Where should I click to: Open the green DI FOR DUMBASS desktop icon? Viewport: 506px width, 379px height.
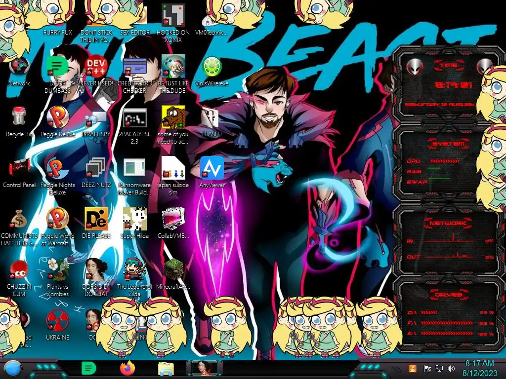[x=57, y=75]
